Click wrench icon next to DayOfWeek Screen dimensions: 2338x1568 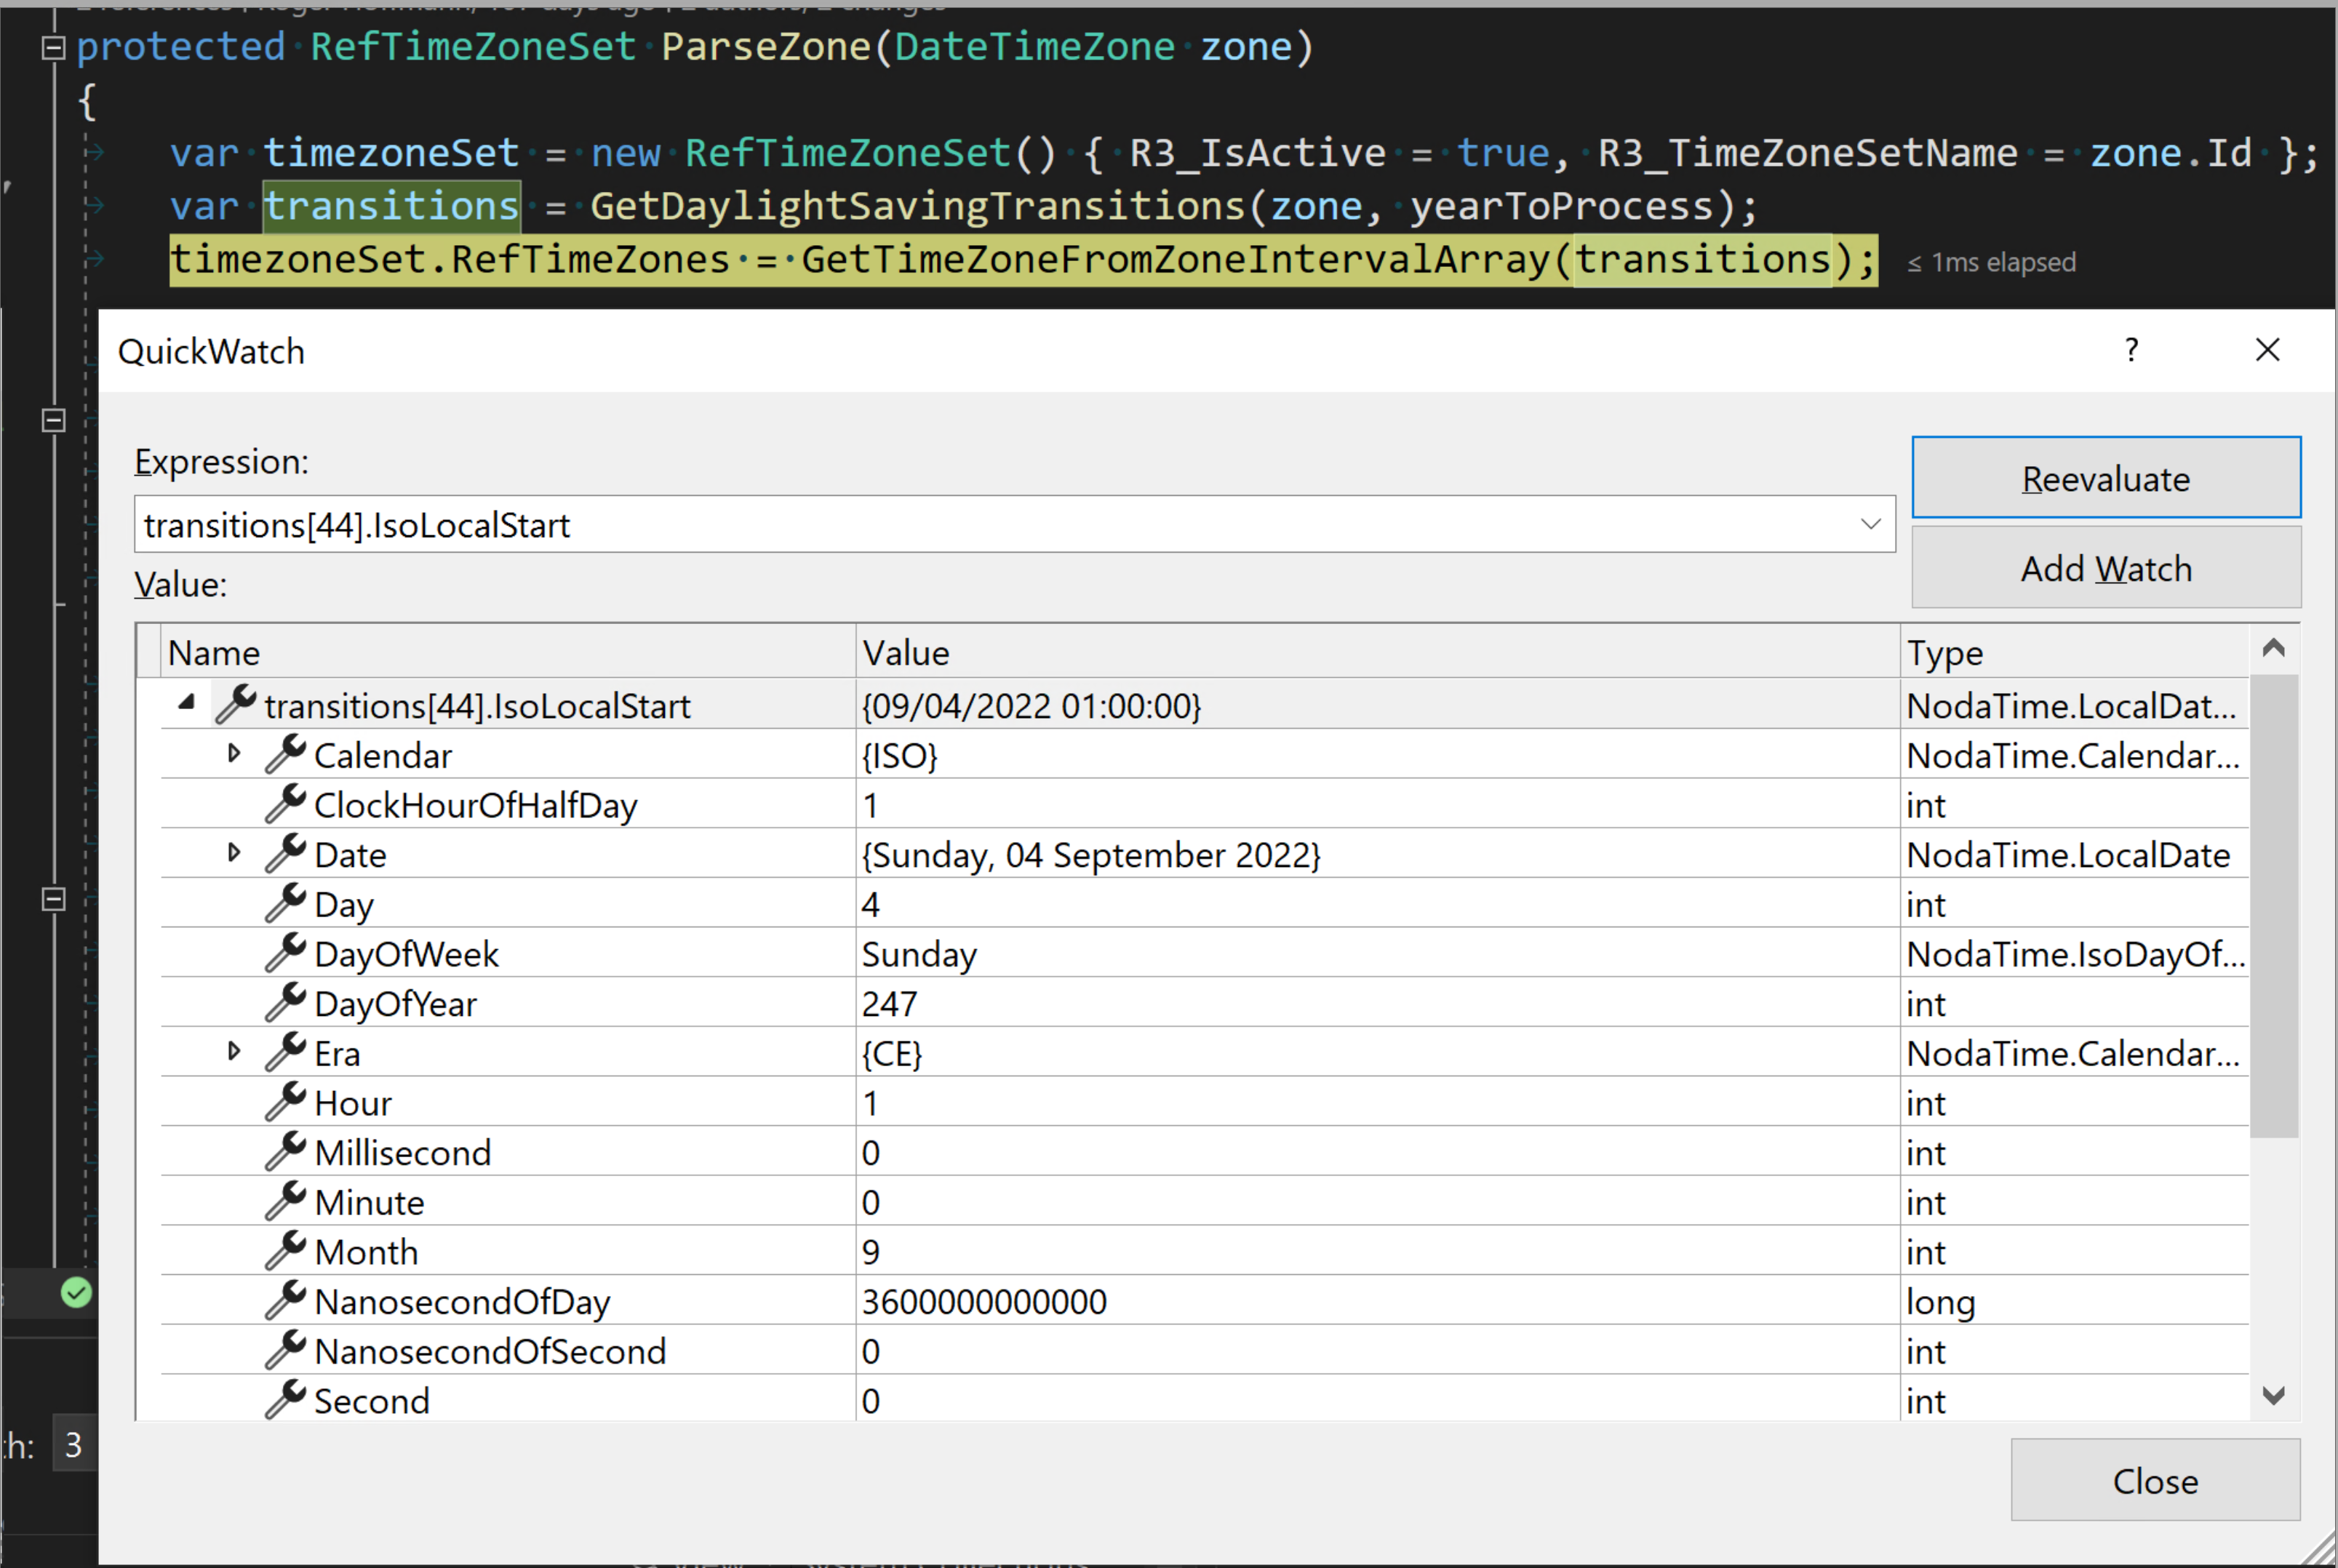click(x=285, y=953)
